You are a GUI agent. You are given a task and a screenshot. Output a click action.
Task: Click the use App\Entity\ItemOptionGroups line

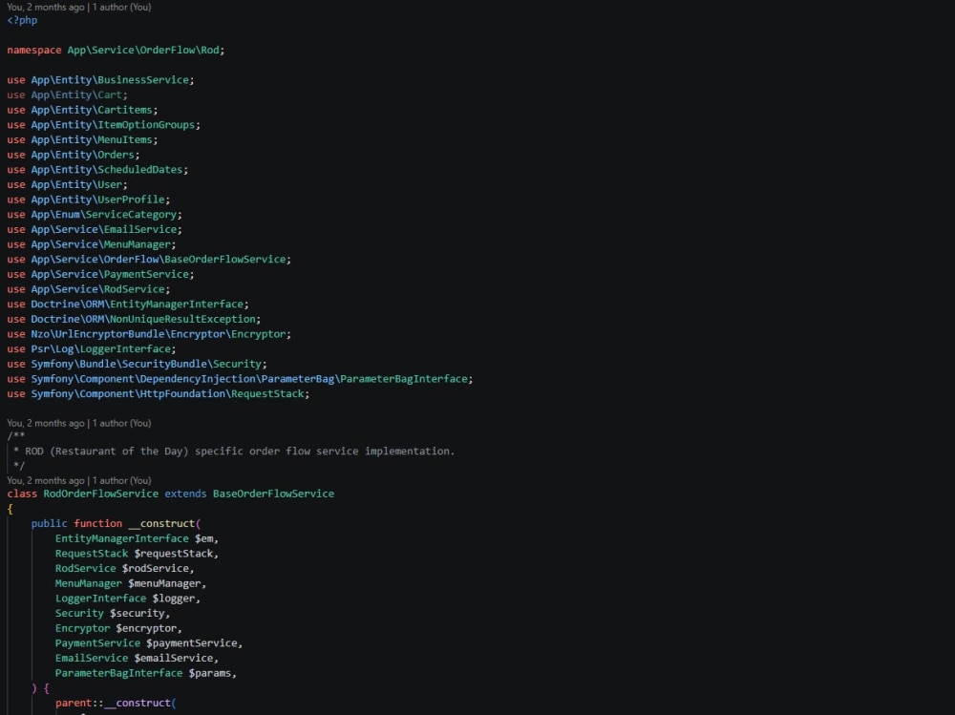103,125
